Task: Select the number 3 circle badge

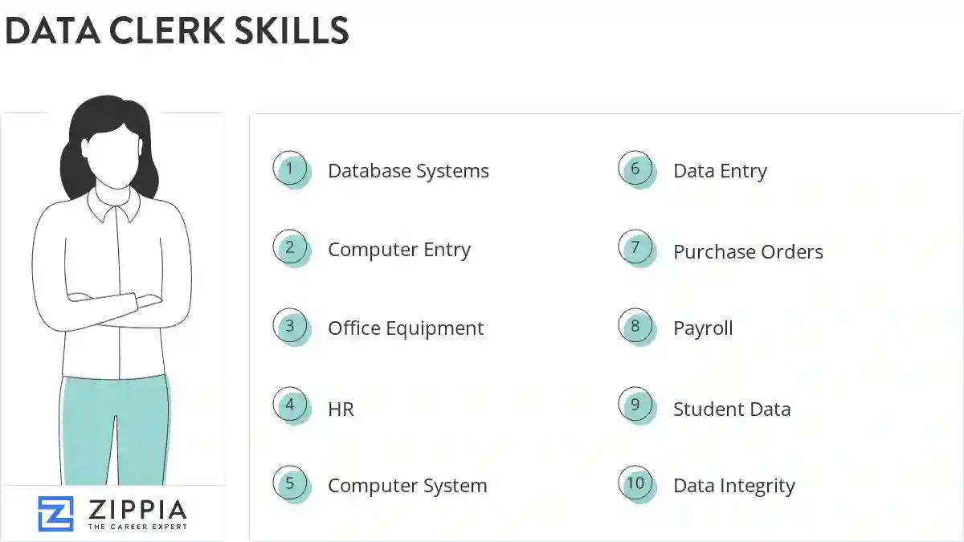Action: (x=290, y=327)
